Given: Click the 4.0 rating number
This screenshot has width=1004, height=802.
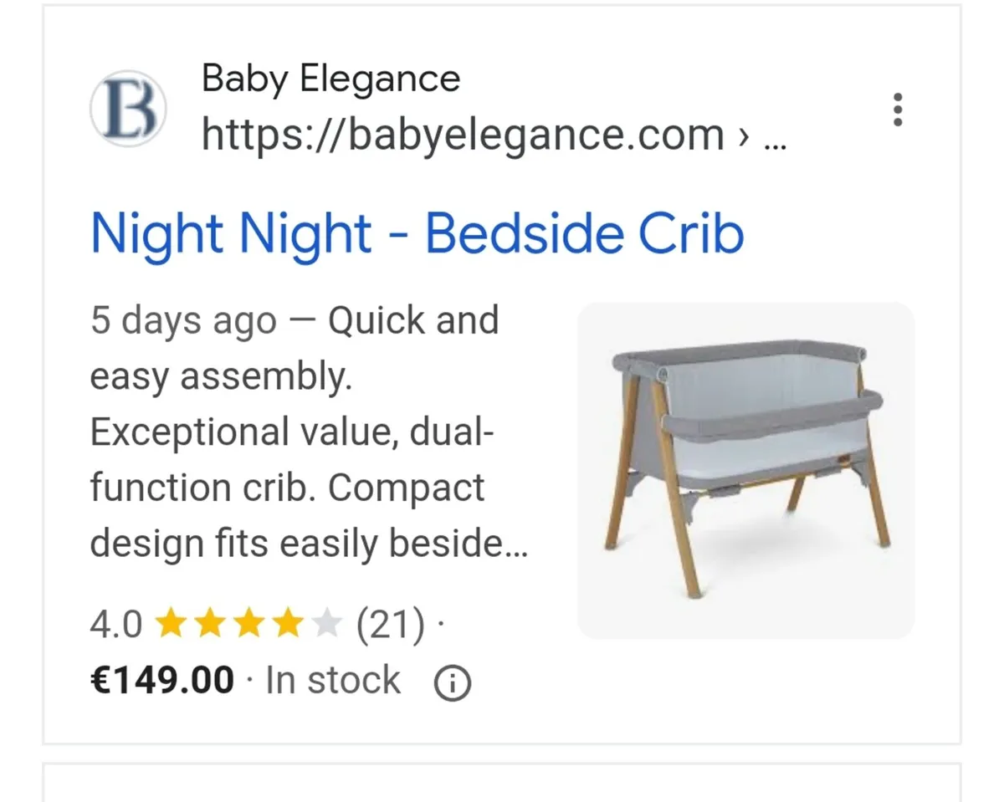Looking at the screenshot, I should [115, 625].
